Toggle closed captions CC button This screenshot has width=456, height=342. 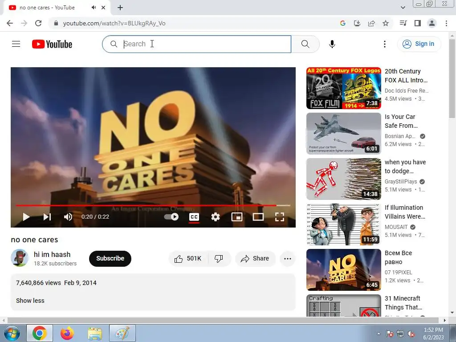click(194, 217)
